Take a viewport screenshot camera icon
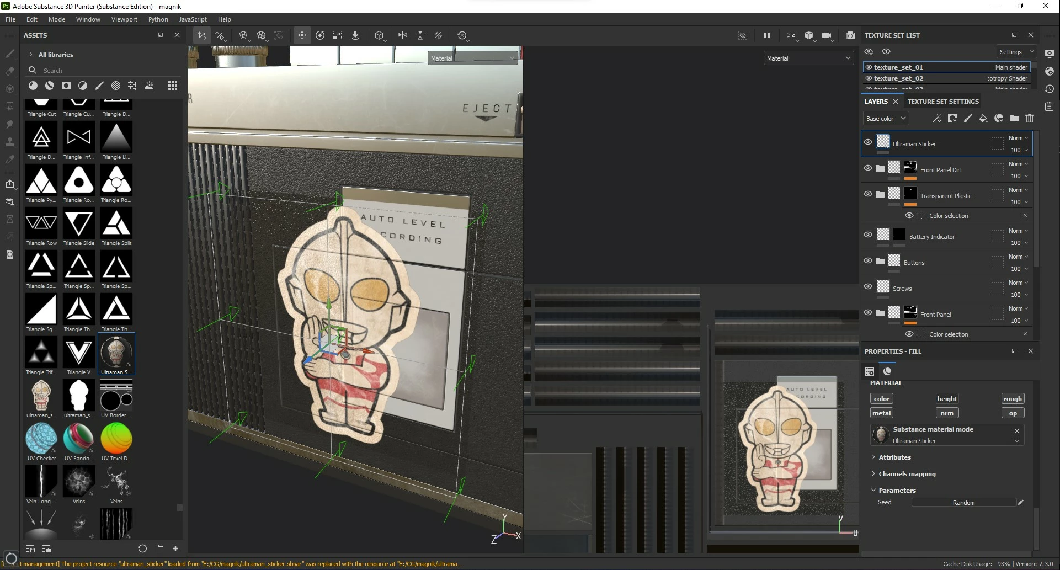Image resolution: width=1060 pixels, height=570 pixels. [x=850, y=35]
